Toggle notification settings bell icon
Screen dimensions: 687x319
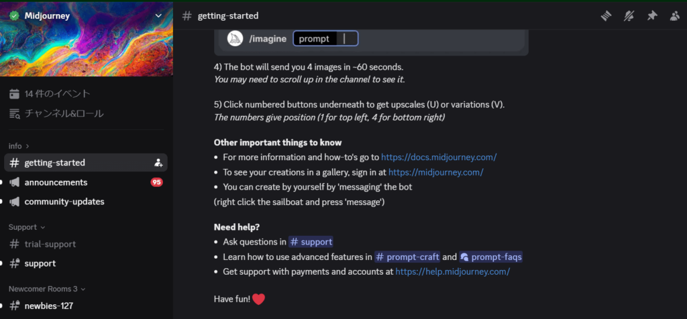pos(629,16)
